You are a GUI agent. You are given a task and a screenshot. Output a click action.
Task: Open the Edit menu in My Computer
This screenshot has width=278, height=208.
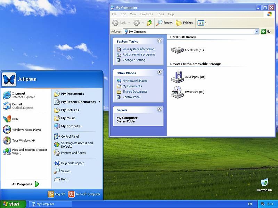click(123, 14)
